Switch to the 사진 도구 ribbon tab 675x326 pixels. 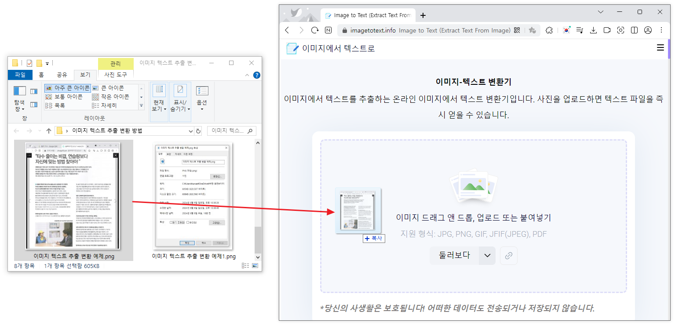(x=115, y=75)
